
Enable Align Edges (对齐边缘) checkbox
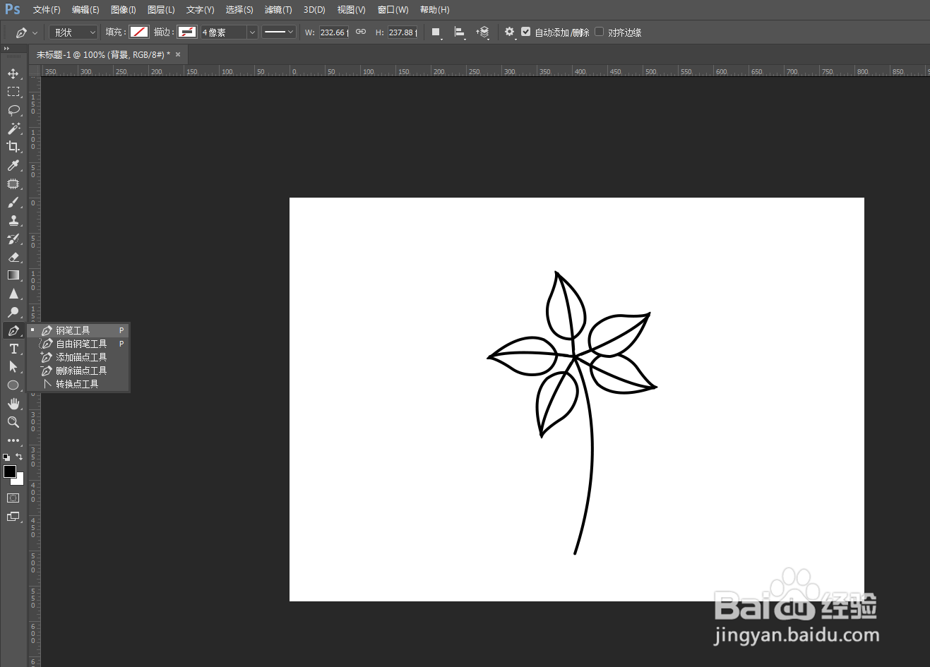point(600,32)
